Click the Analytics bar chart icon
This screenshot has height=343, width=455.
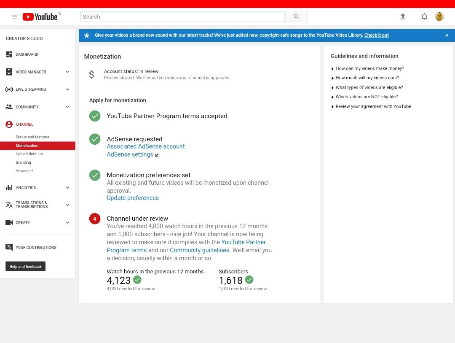9,187
